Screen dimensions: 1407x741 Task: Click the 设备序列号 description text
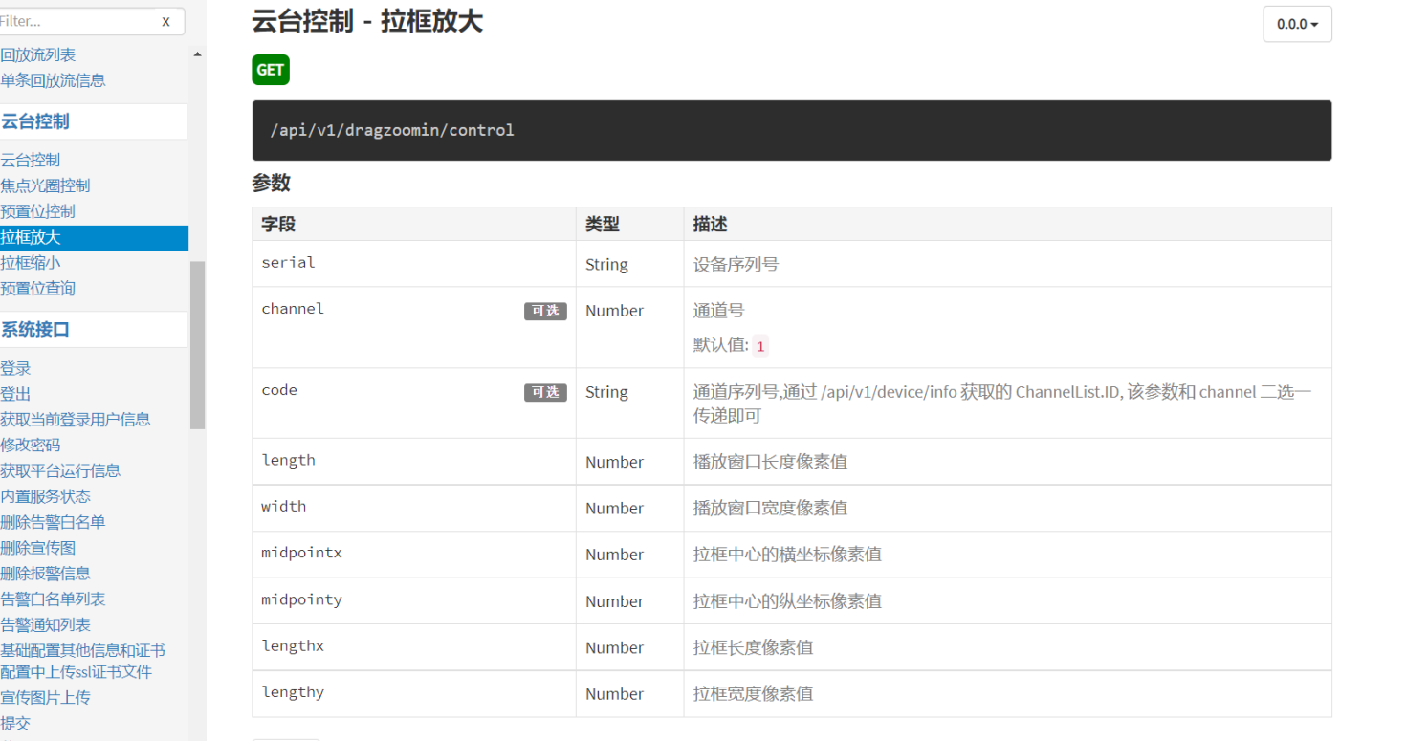click(736, 264)
